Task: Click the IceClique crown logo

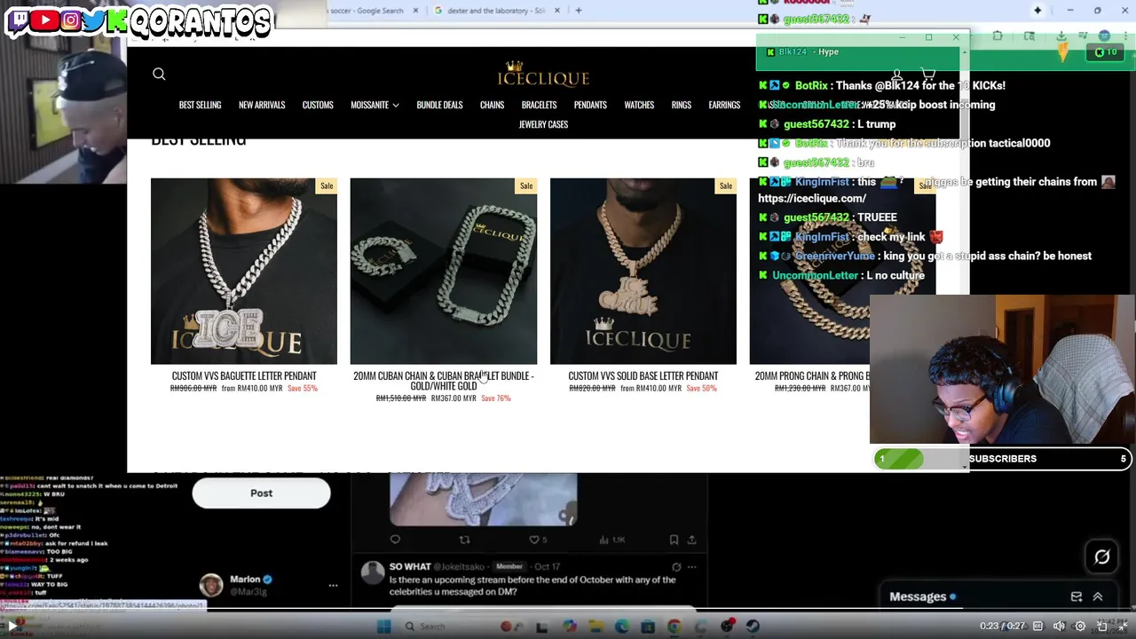Action: [x=543, y=74]
